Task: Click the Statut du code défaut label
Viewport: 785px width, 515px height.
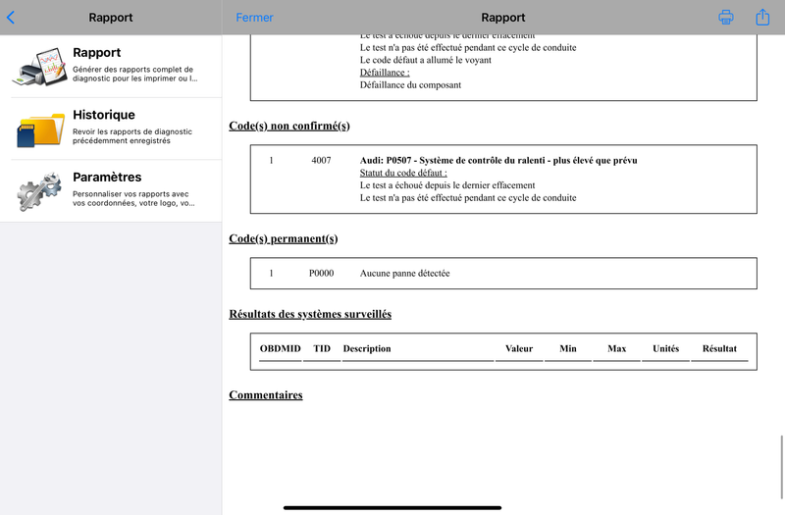Action: tap(403, 173)
